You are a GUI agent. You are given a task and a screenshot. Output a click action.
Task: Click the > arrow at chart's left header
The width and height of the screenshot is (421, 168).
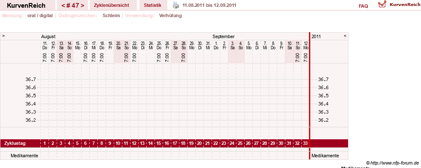pos(3,36)
